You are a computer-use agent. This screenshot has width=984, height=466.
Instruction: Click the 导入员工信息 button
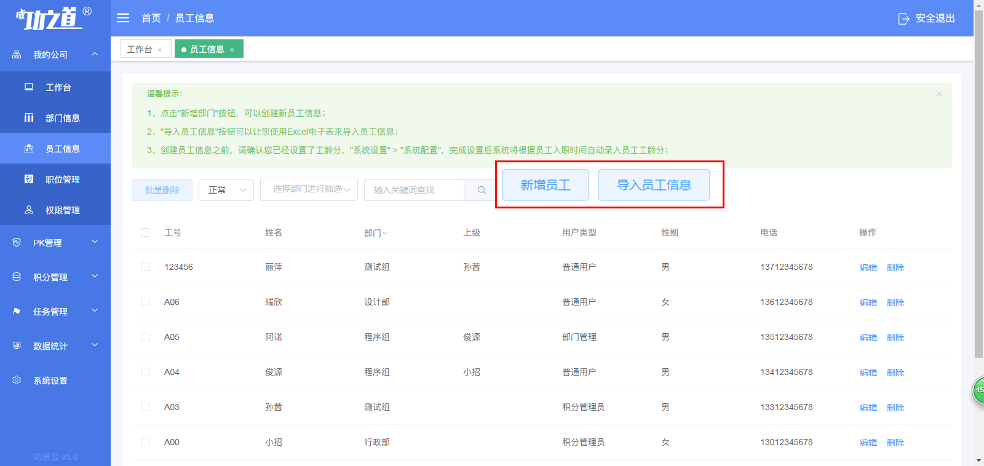click(x=654, y=185)
